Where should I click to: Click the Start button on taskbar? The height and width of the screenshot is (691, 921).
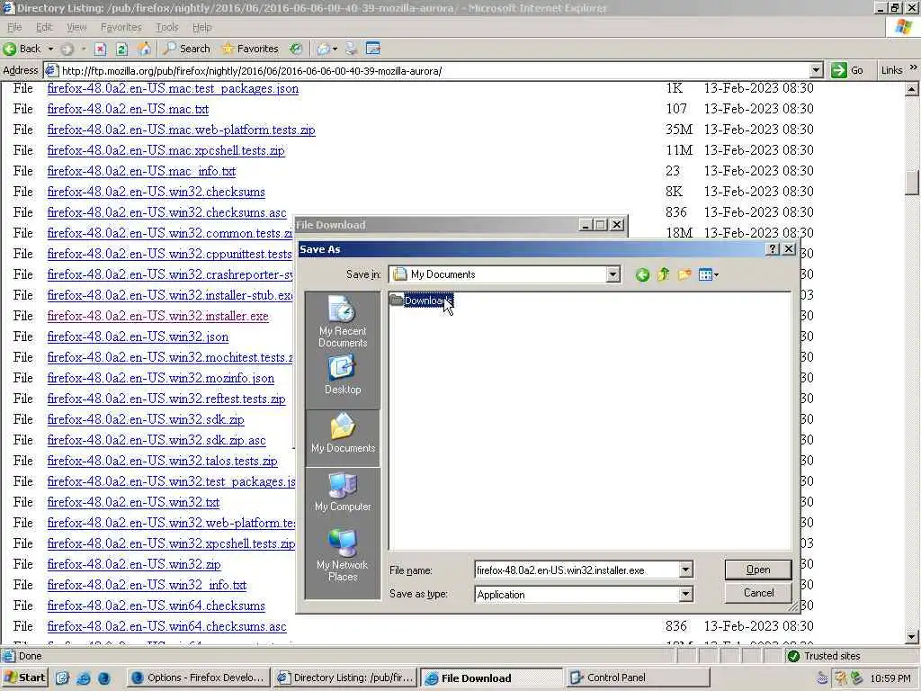point(24,678)
